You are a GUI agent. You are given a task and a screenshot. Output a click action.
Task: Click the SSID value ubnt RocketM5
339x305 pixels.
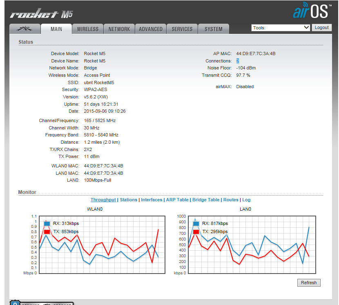pos(99,82)
